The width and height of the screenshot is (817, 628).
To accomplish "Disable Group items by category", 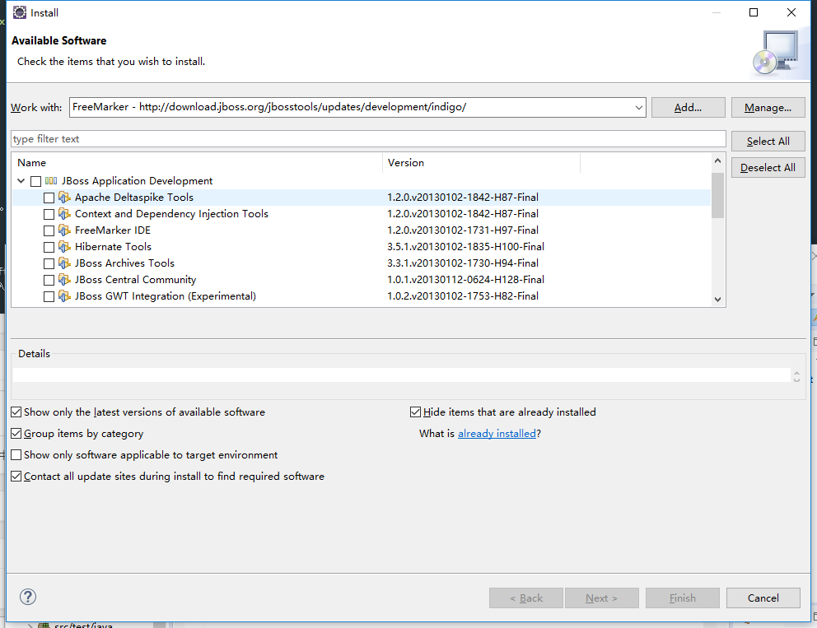I will (x=16, y=433).
